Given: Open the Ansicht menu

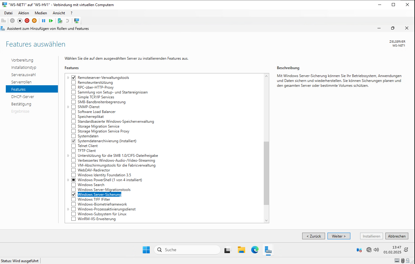Looking at the screenshot, I should coord(59,13).
